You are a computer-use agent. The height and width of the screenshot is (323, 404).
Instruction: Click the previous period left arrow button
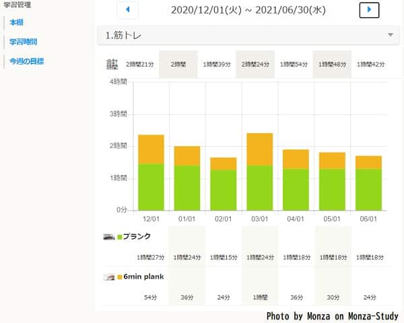tap(127, 10)
